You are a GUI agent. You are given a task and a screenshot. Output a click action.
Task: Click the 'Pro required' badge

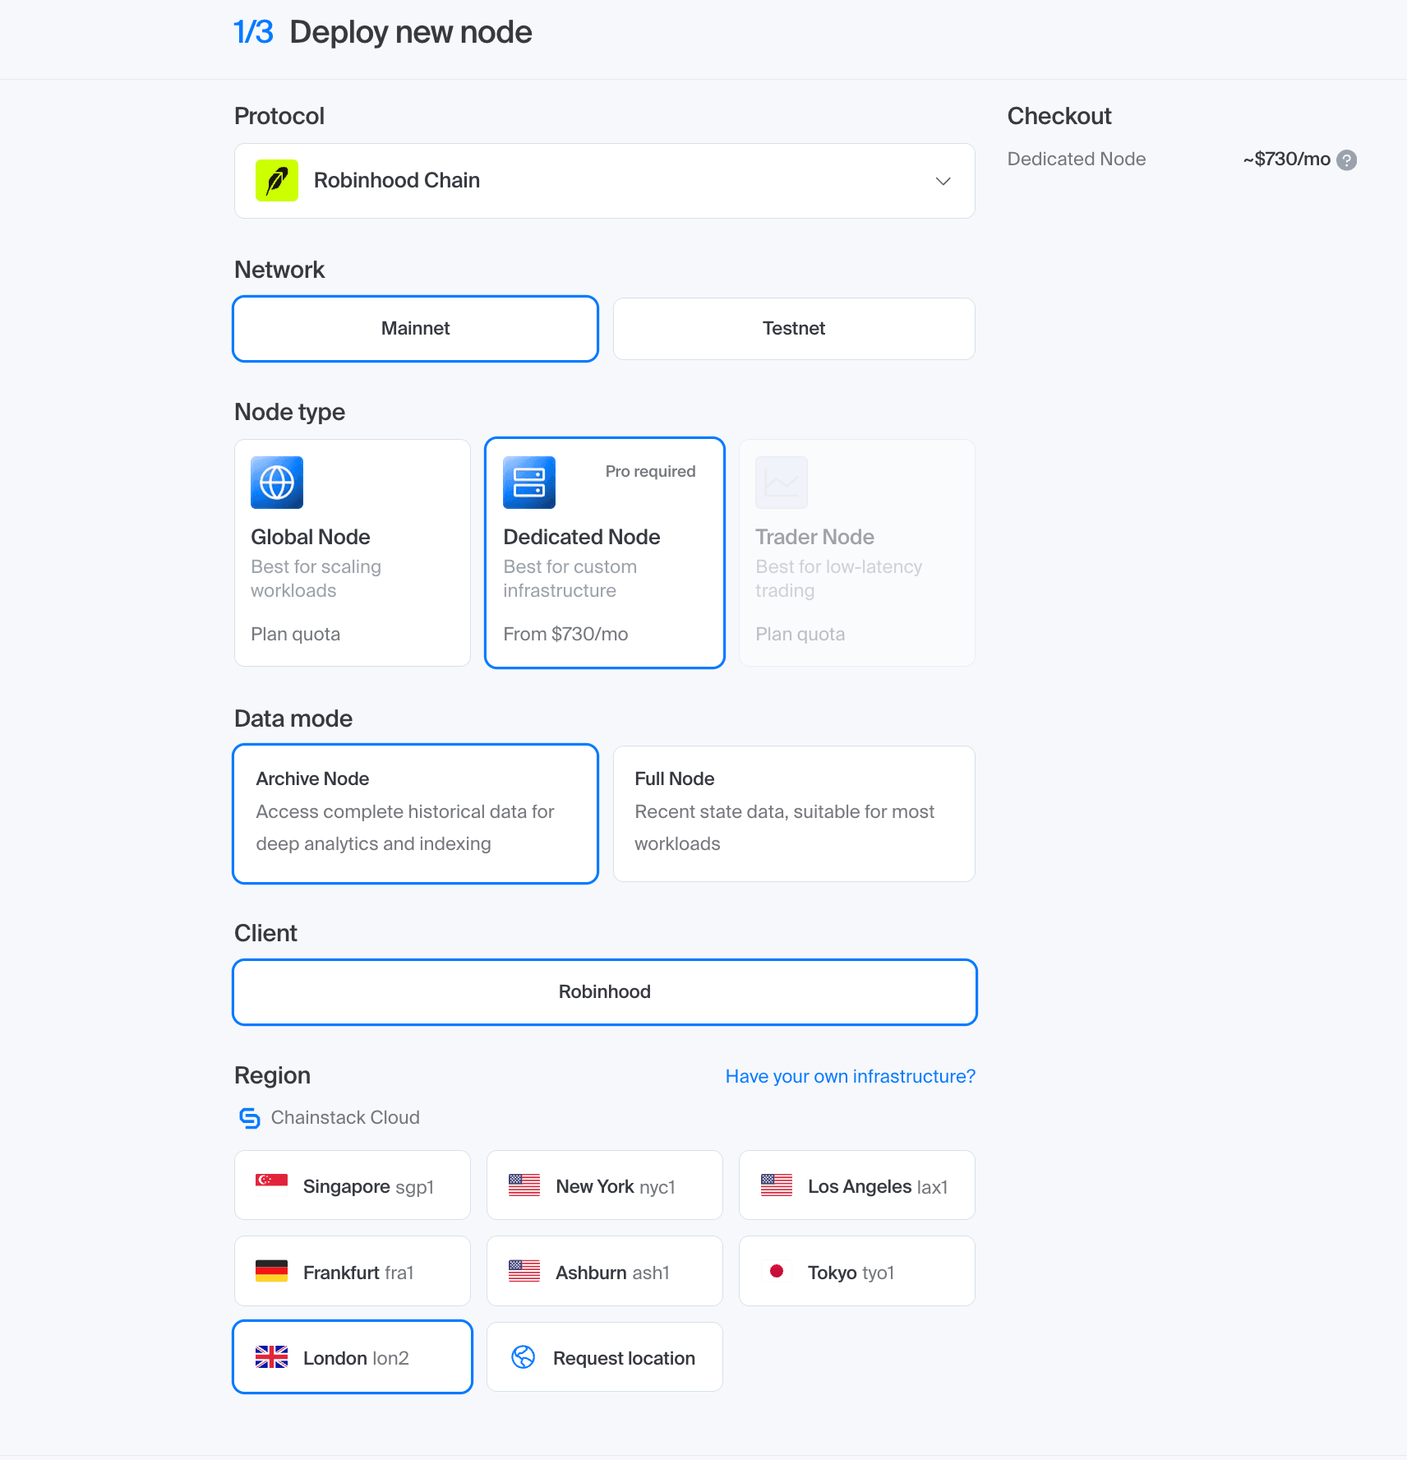[651, 472]
